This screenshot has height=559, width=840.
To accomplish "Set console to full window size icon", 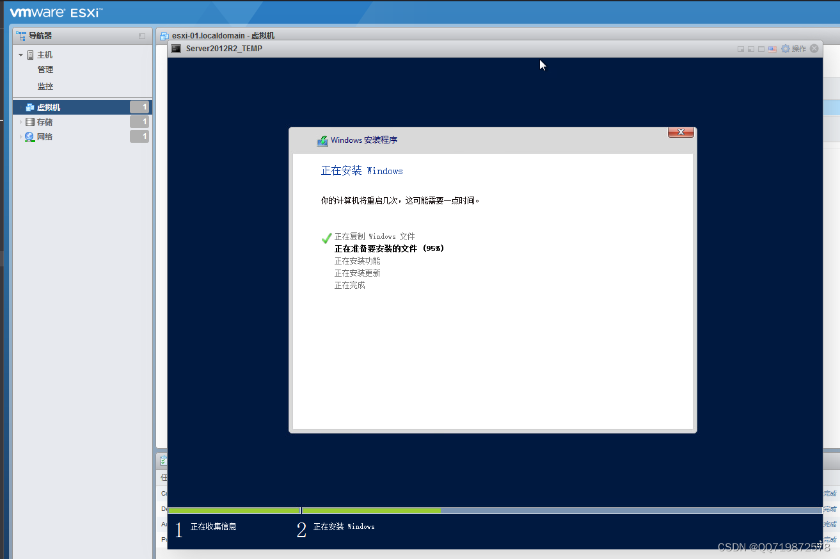I will pyautogui.click(x=761, y=49).
